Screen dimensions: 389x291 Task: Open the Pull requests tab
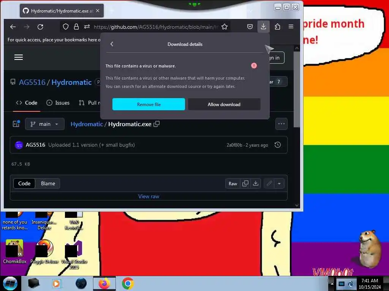coord(89,103)
